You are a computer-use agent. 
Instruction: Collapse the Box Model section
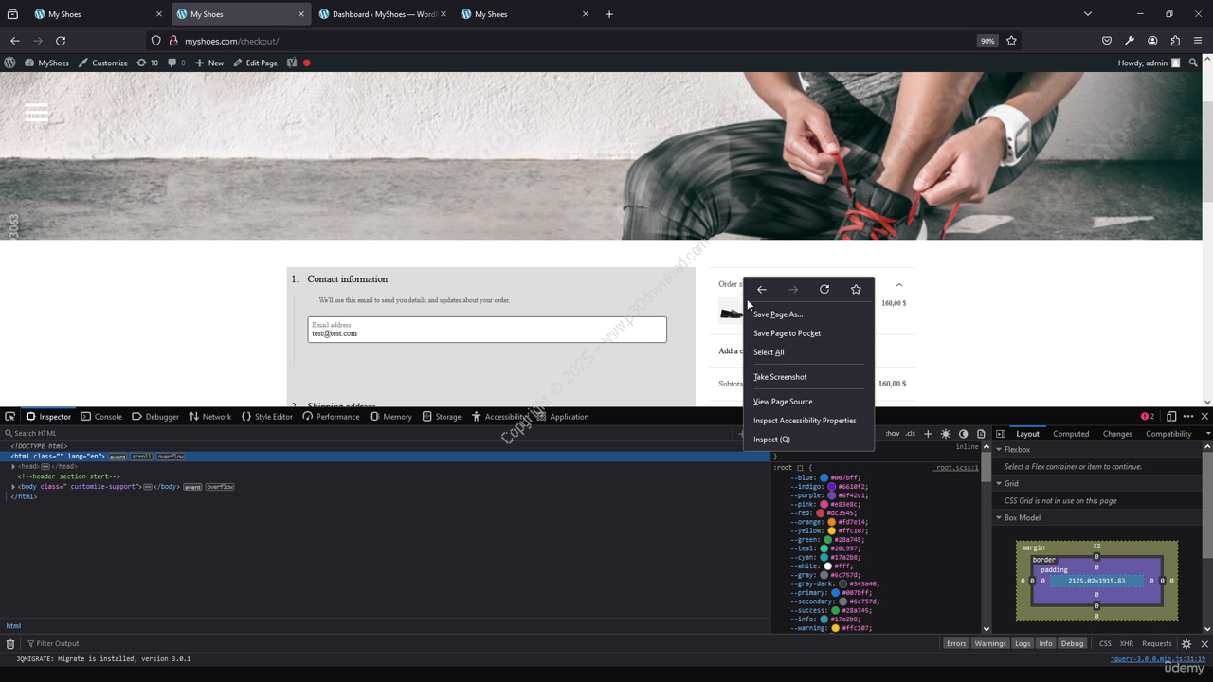[999, 517]
